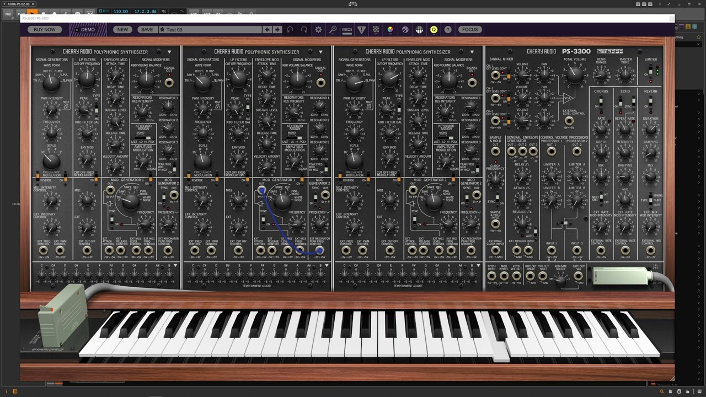Screen dimensions: 706x397
Task: Click the purple striped circle toolbar icon
Action: (x=405, y=30)
